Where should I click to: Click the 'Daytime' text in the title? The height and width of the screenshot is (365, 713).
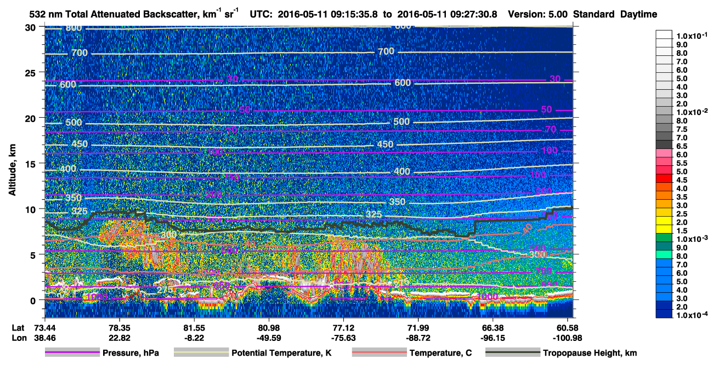tap(639, 14)
